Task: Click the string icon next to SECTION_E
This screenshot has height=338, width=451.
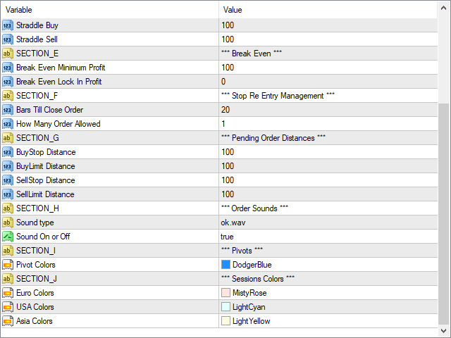Action: 8,54
